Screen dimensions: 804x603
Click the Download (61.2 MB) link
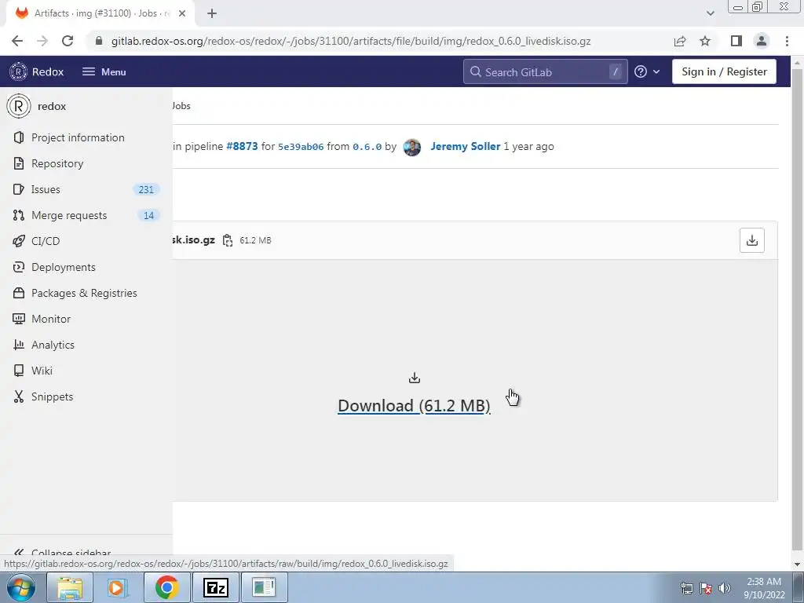[x=414, y=406]
